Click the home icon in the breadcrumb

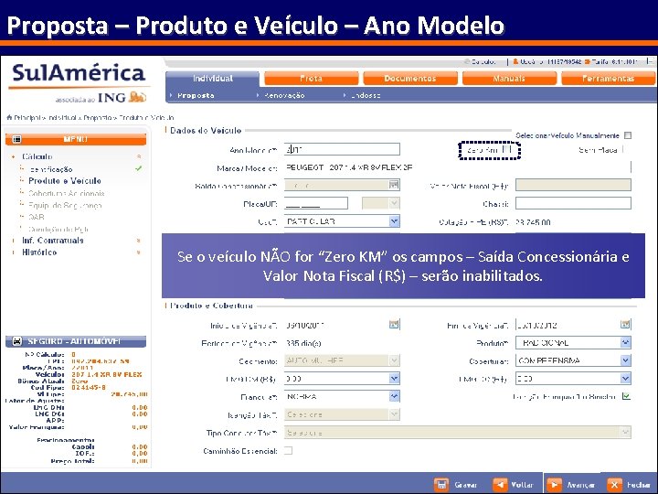(x=9, y=118)
